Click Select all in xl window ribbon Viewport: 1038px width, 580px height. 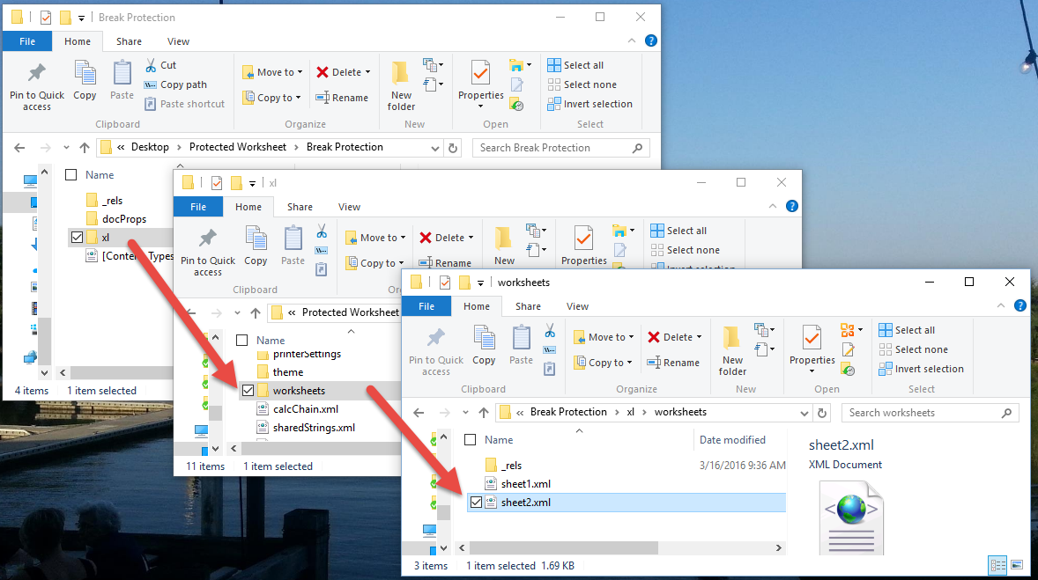tap(678, 230)
